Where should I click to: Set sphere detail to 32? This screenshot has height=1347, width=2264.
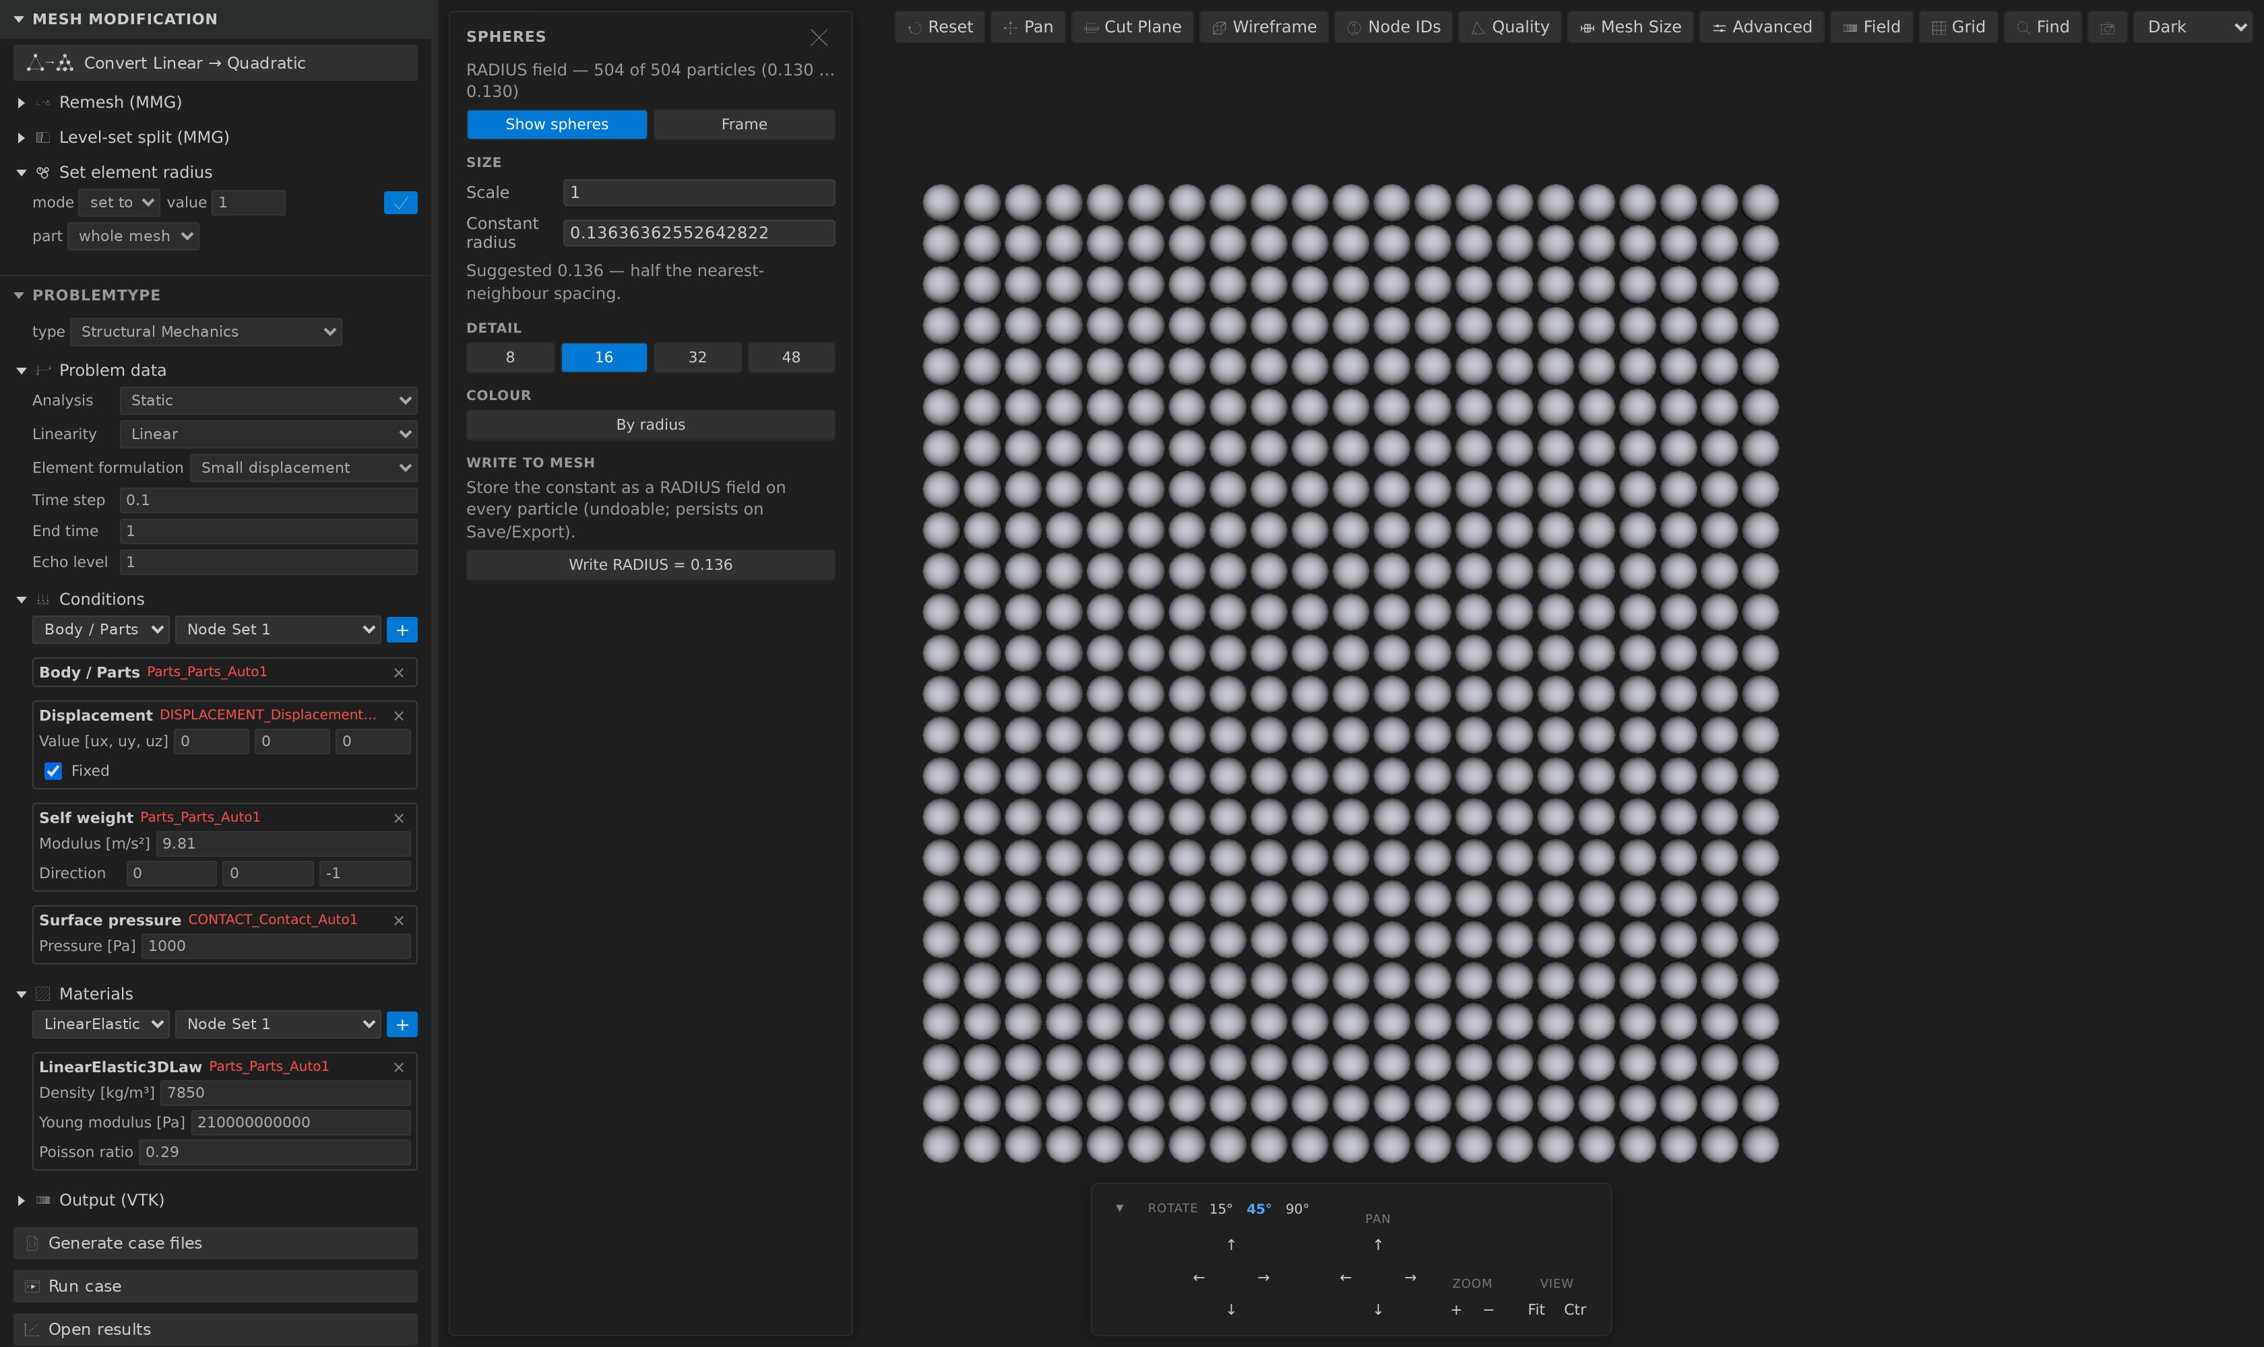coord(697,358)
